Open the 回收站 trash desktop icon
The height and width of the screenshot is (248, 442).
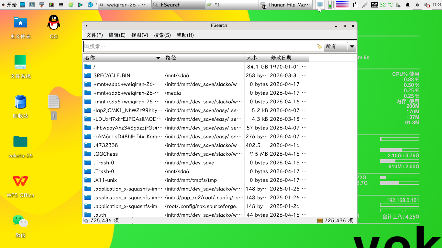coord(20,107)
